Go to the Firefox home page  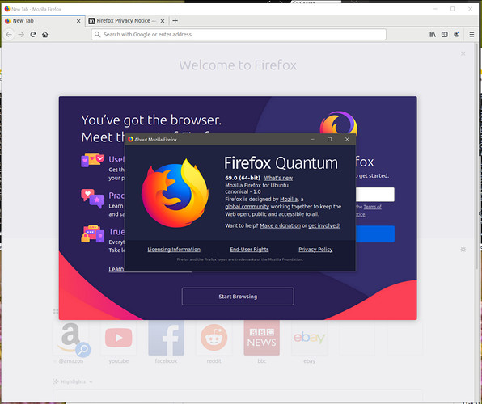click(x=45, y=35)
